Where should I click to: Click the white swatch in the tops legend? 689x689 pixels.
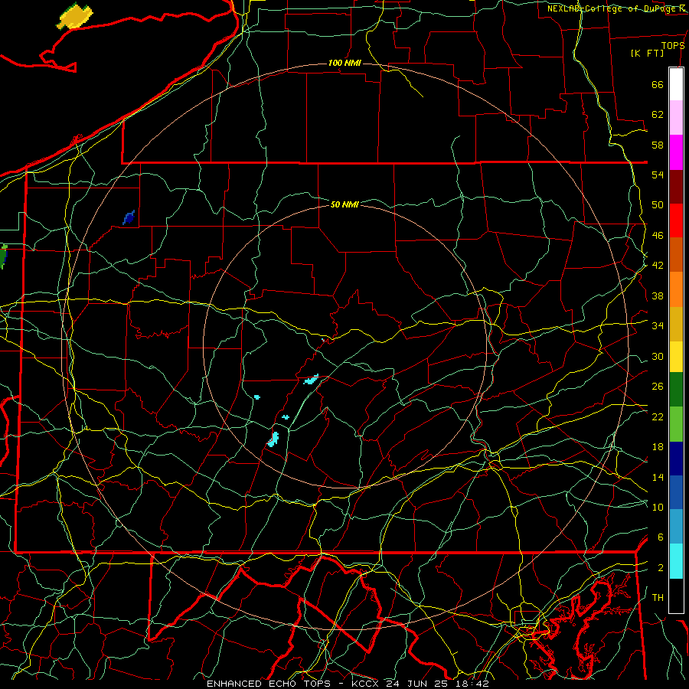click(x=676, y=84)
